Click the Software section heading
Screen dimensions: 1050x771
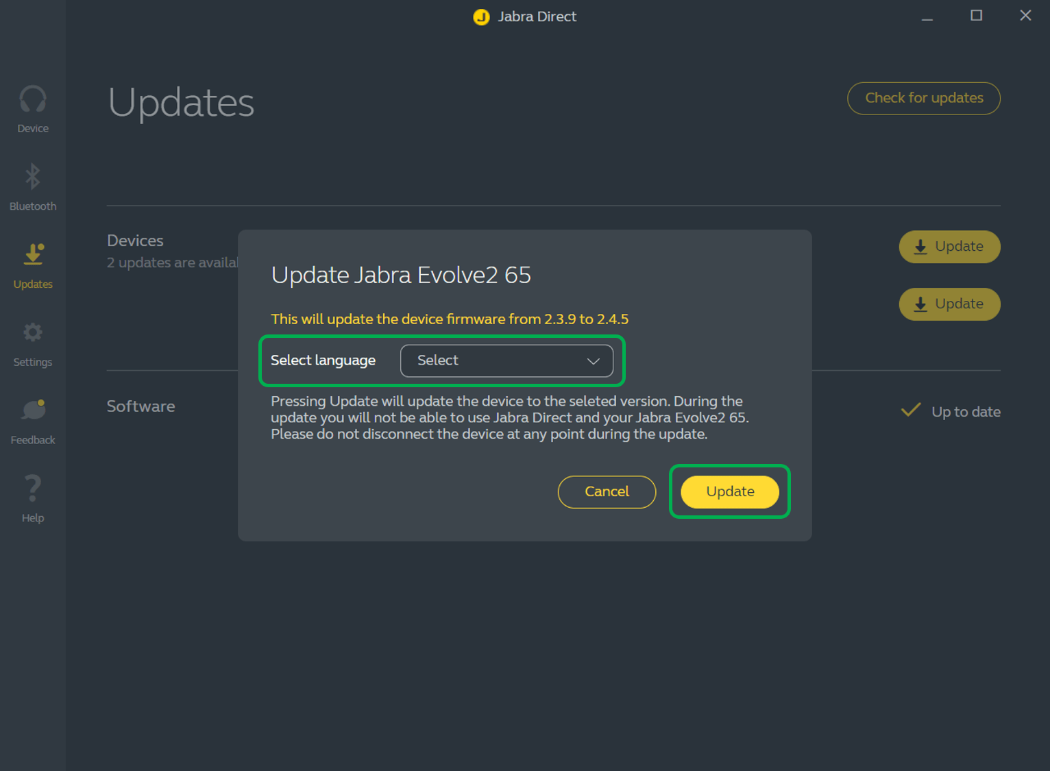point(141,406)
